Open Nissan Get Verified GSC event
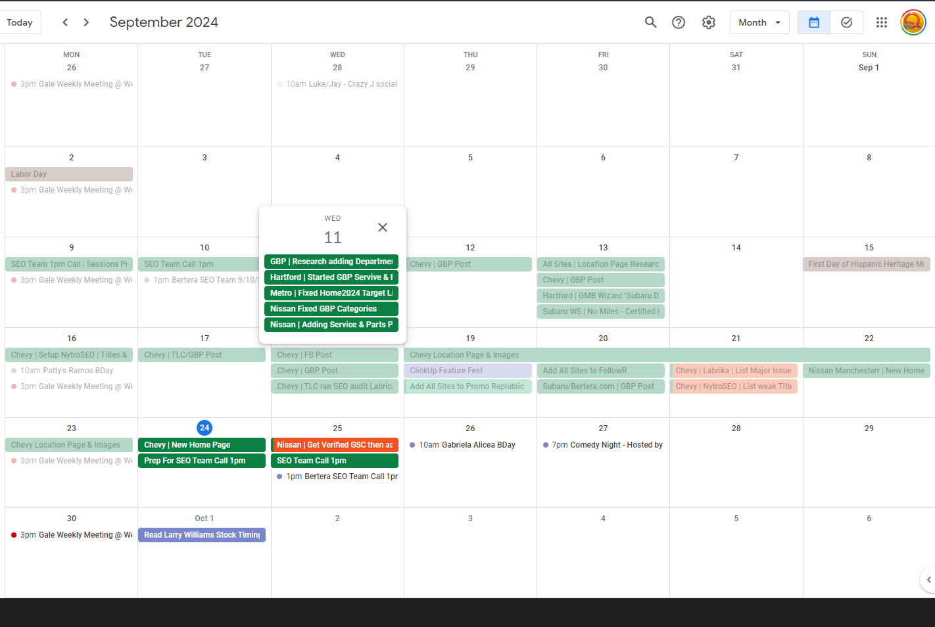This screenshot has width=935, height=627. pyautogui.click(x=335, y=445)
